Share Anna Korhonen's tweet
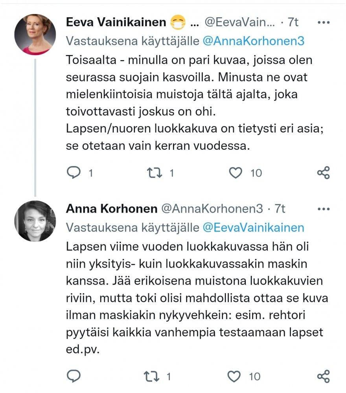Screen dimensions: 346x393 tap(323, 376)
